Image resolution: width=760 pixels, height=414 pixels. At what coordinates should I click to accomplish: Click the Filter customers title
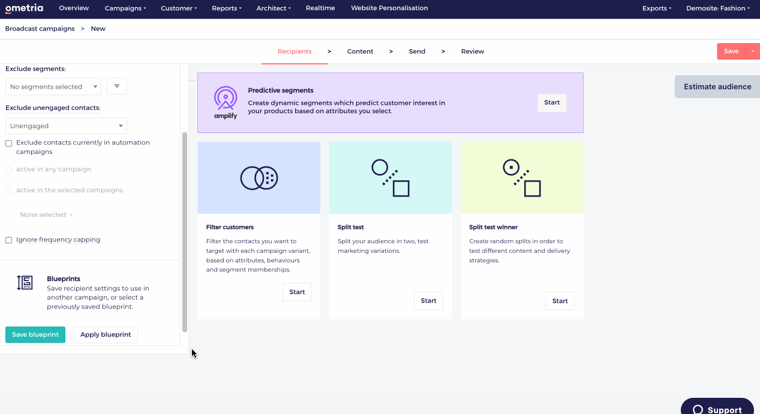pyautogui.click(x=230, y=228)
